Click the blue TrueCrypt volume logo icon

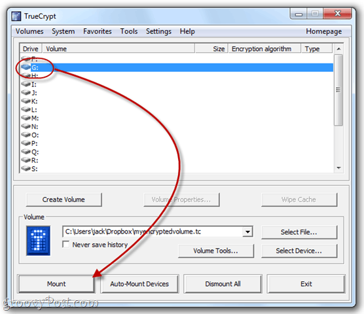pos(39,241)
